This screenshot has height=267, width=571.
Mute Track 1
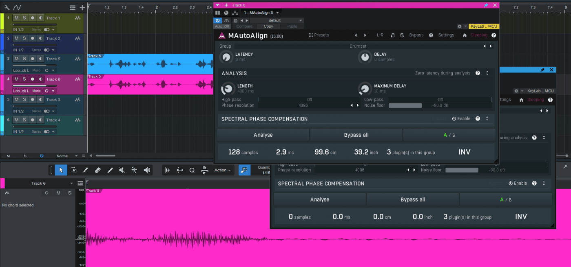16,18
